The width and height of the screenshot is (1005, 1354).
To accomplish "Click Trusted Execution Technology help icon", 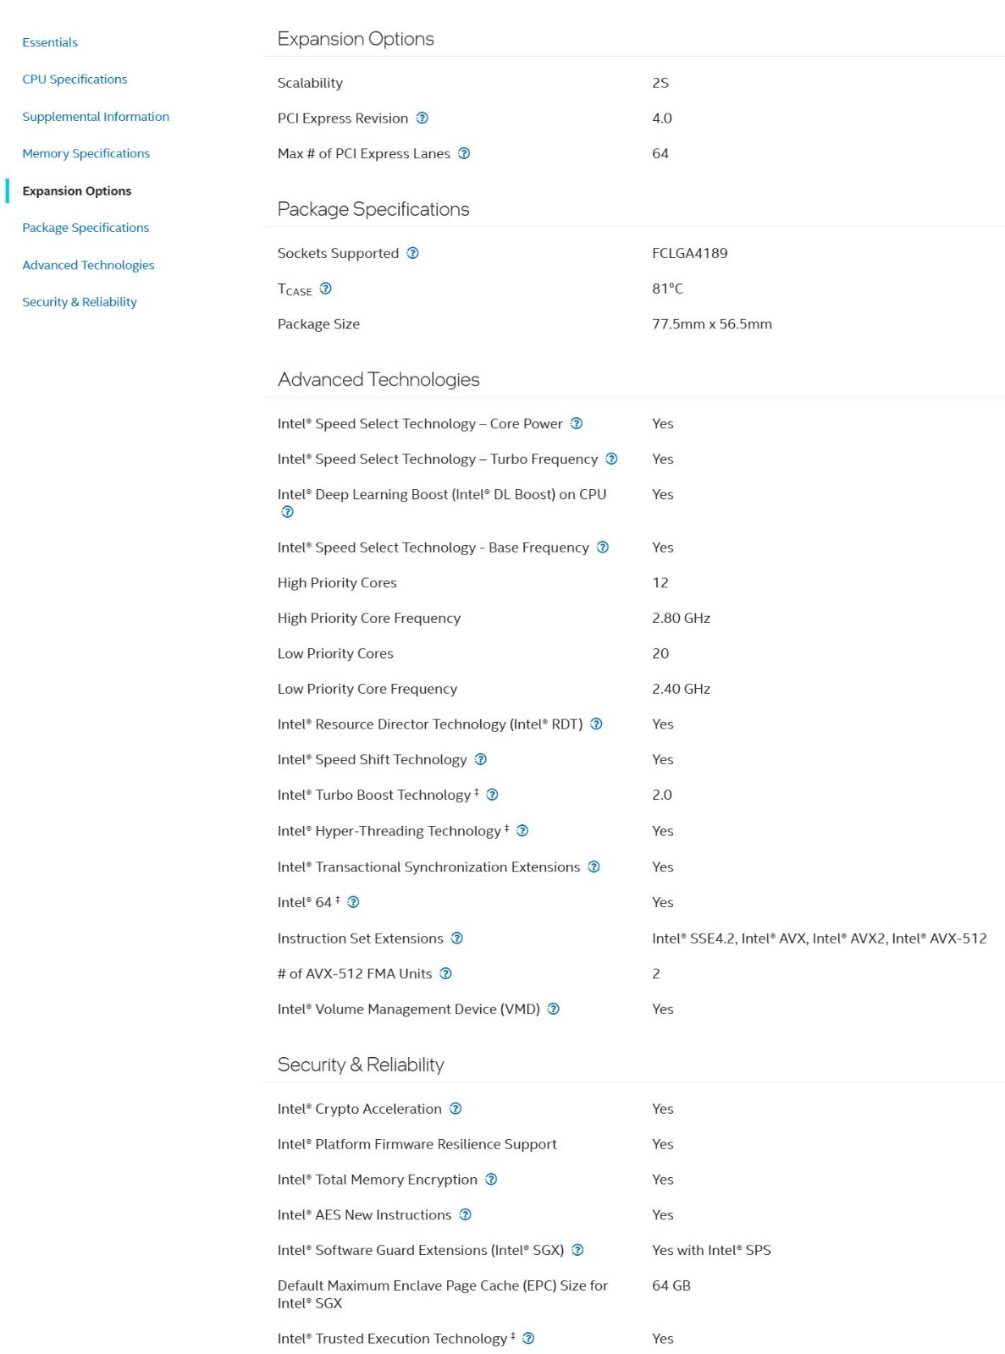I will 528,1339.
